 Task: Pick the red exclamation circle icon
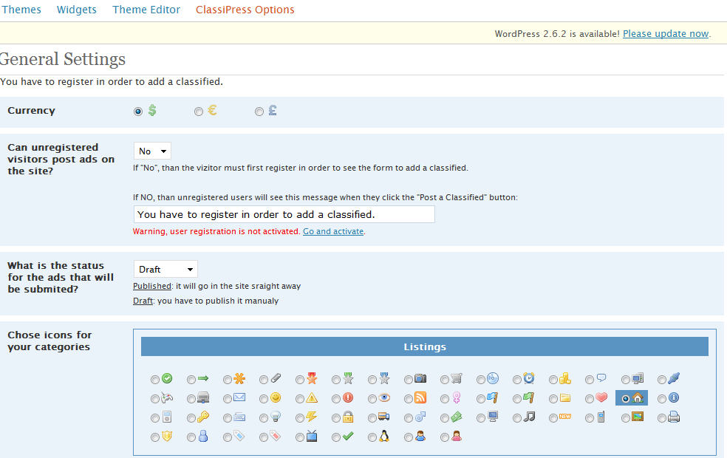[348, 397]
